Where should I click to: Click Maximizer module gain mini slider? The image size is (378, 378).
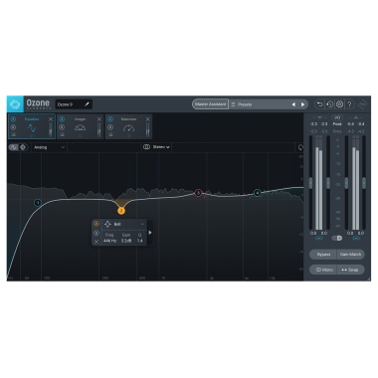point(148,130)
